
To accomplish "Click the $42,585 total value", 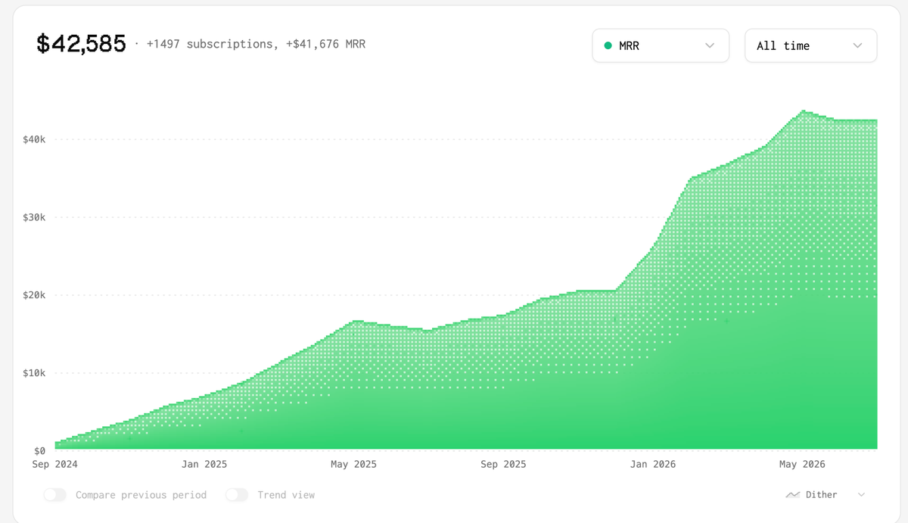I will tap(81, 44).
